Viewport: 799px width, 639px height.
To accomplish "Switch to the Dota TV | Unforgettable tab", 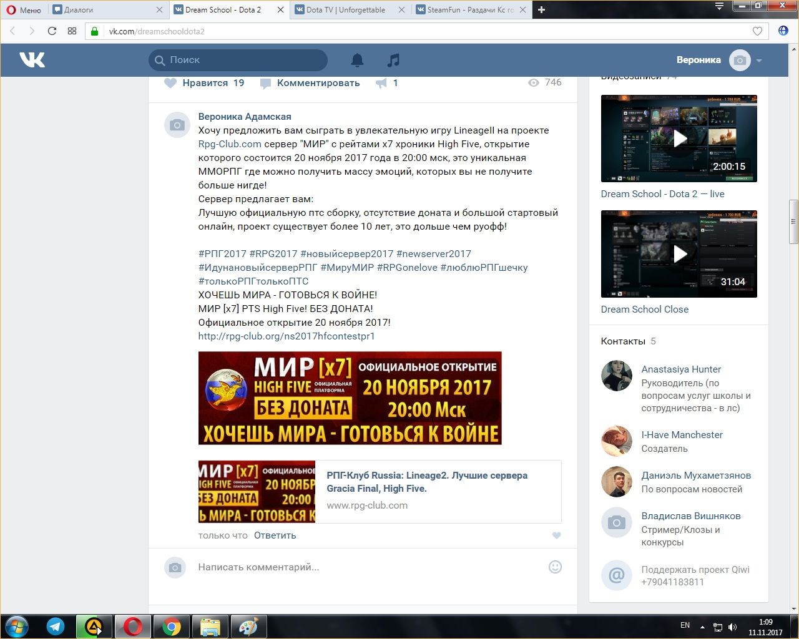I will pos(350,9).
